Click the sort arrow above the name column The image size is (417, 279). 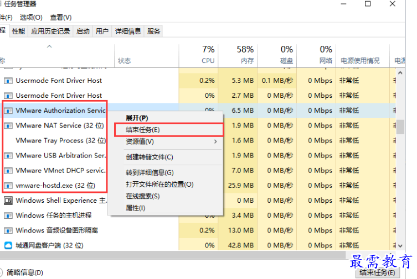[x=49, y=46]
